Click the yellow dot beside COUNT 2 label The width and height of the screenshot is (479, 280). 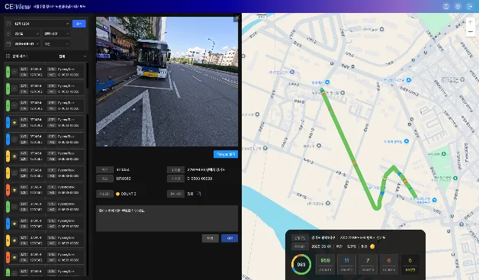117,194
